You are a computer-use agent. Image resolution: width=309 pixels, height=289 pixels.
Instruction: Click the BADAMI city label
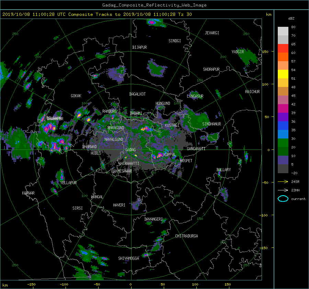click(x=136, y=113)
